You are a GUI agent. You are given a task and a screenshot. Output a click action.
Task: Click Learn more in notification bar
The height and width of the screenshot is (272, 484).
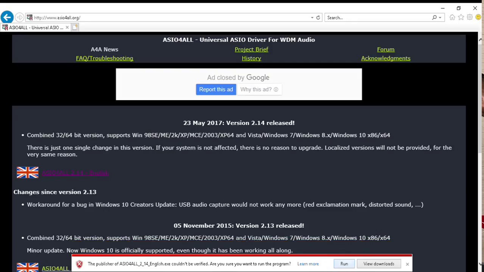click(x=308, y=264)
